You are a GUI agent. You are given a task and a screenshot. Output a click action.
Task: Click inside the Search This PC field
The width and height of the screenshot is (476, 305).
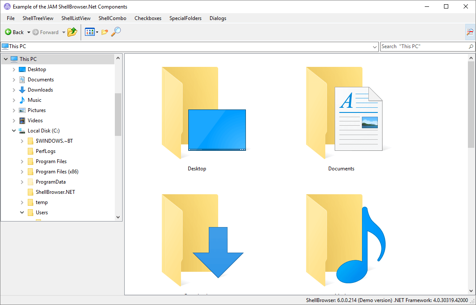pyautogui.click(x=423, y=46)
